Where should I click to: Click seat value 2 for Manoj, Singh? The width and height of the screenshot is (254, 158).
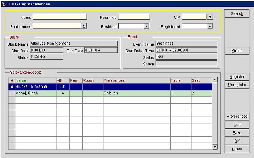coord(201,93)
